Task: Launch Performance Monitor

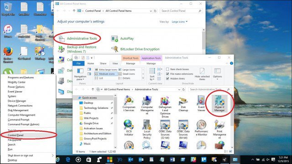Action: 201,128
